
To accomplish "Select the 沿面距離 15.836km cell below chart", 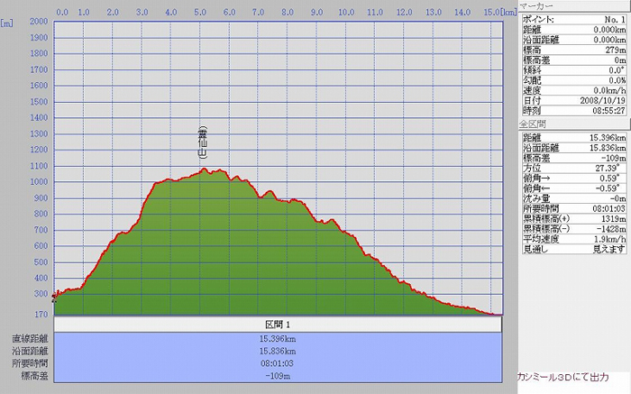I will pos(277,351).
